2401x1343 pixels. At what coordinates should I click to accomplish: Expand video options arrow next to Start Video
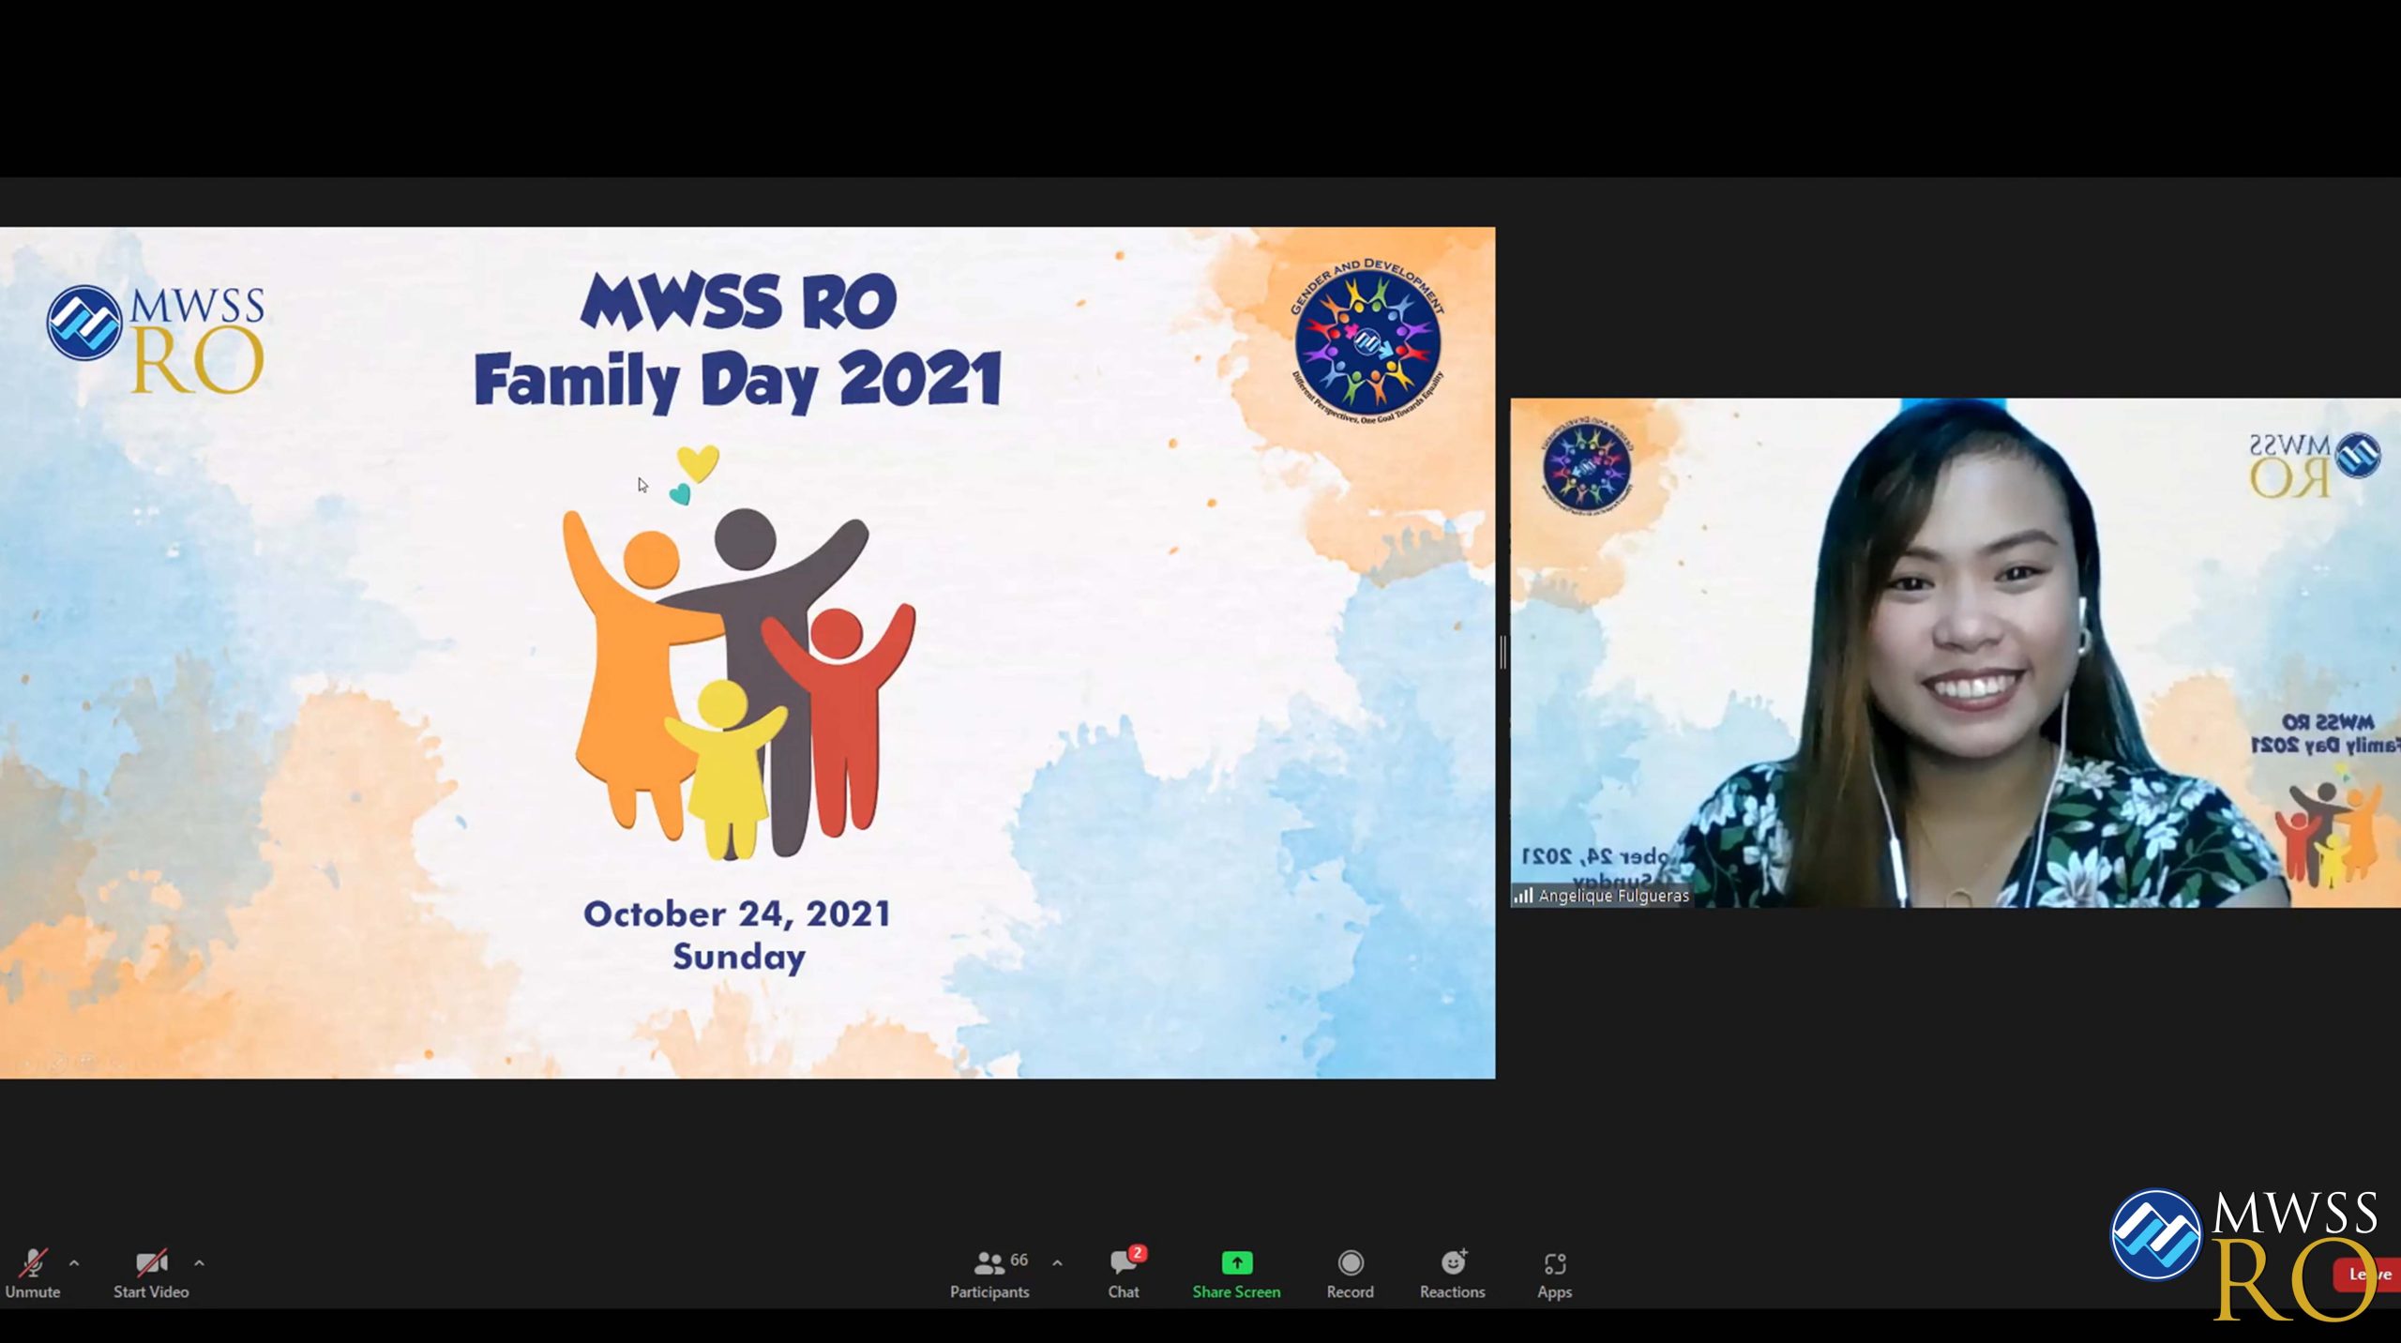point(199,1263)
